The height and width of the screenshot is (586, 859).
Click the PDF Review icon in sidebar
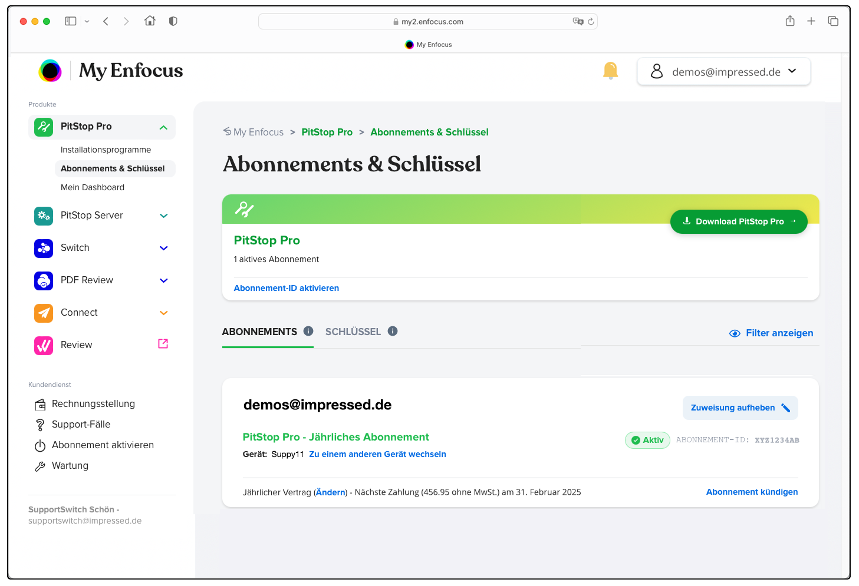(43, 280)
